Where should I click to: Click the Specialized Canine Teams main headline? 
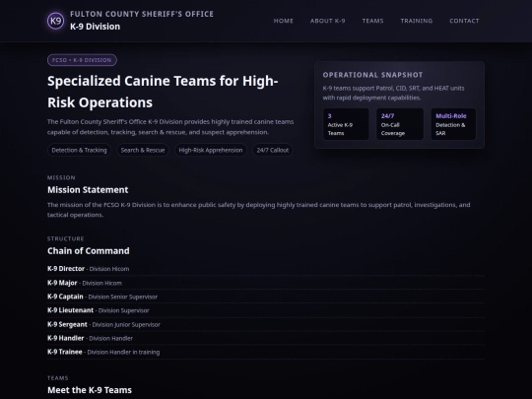(163, 92)
